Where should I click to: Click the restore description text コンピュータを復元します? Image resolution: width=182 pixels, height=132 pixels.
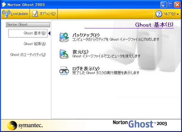pos(106,56)
